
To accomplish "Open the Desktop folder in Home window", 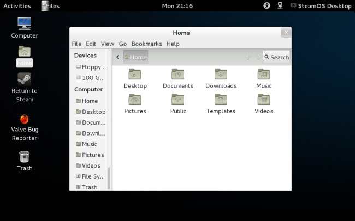I will click(135, 74).
